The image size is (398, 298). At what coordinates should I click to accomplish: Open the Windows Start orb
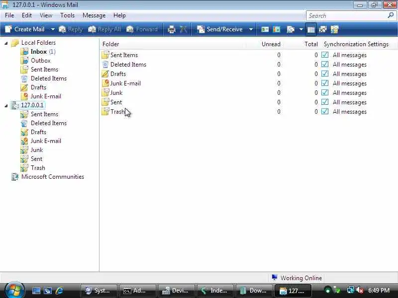click(14, 290)
